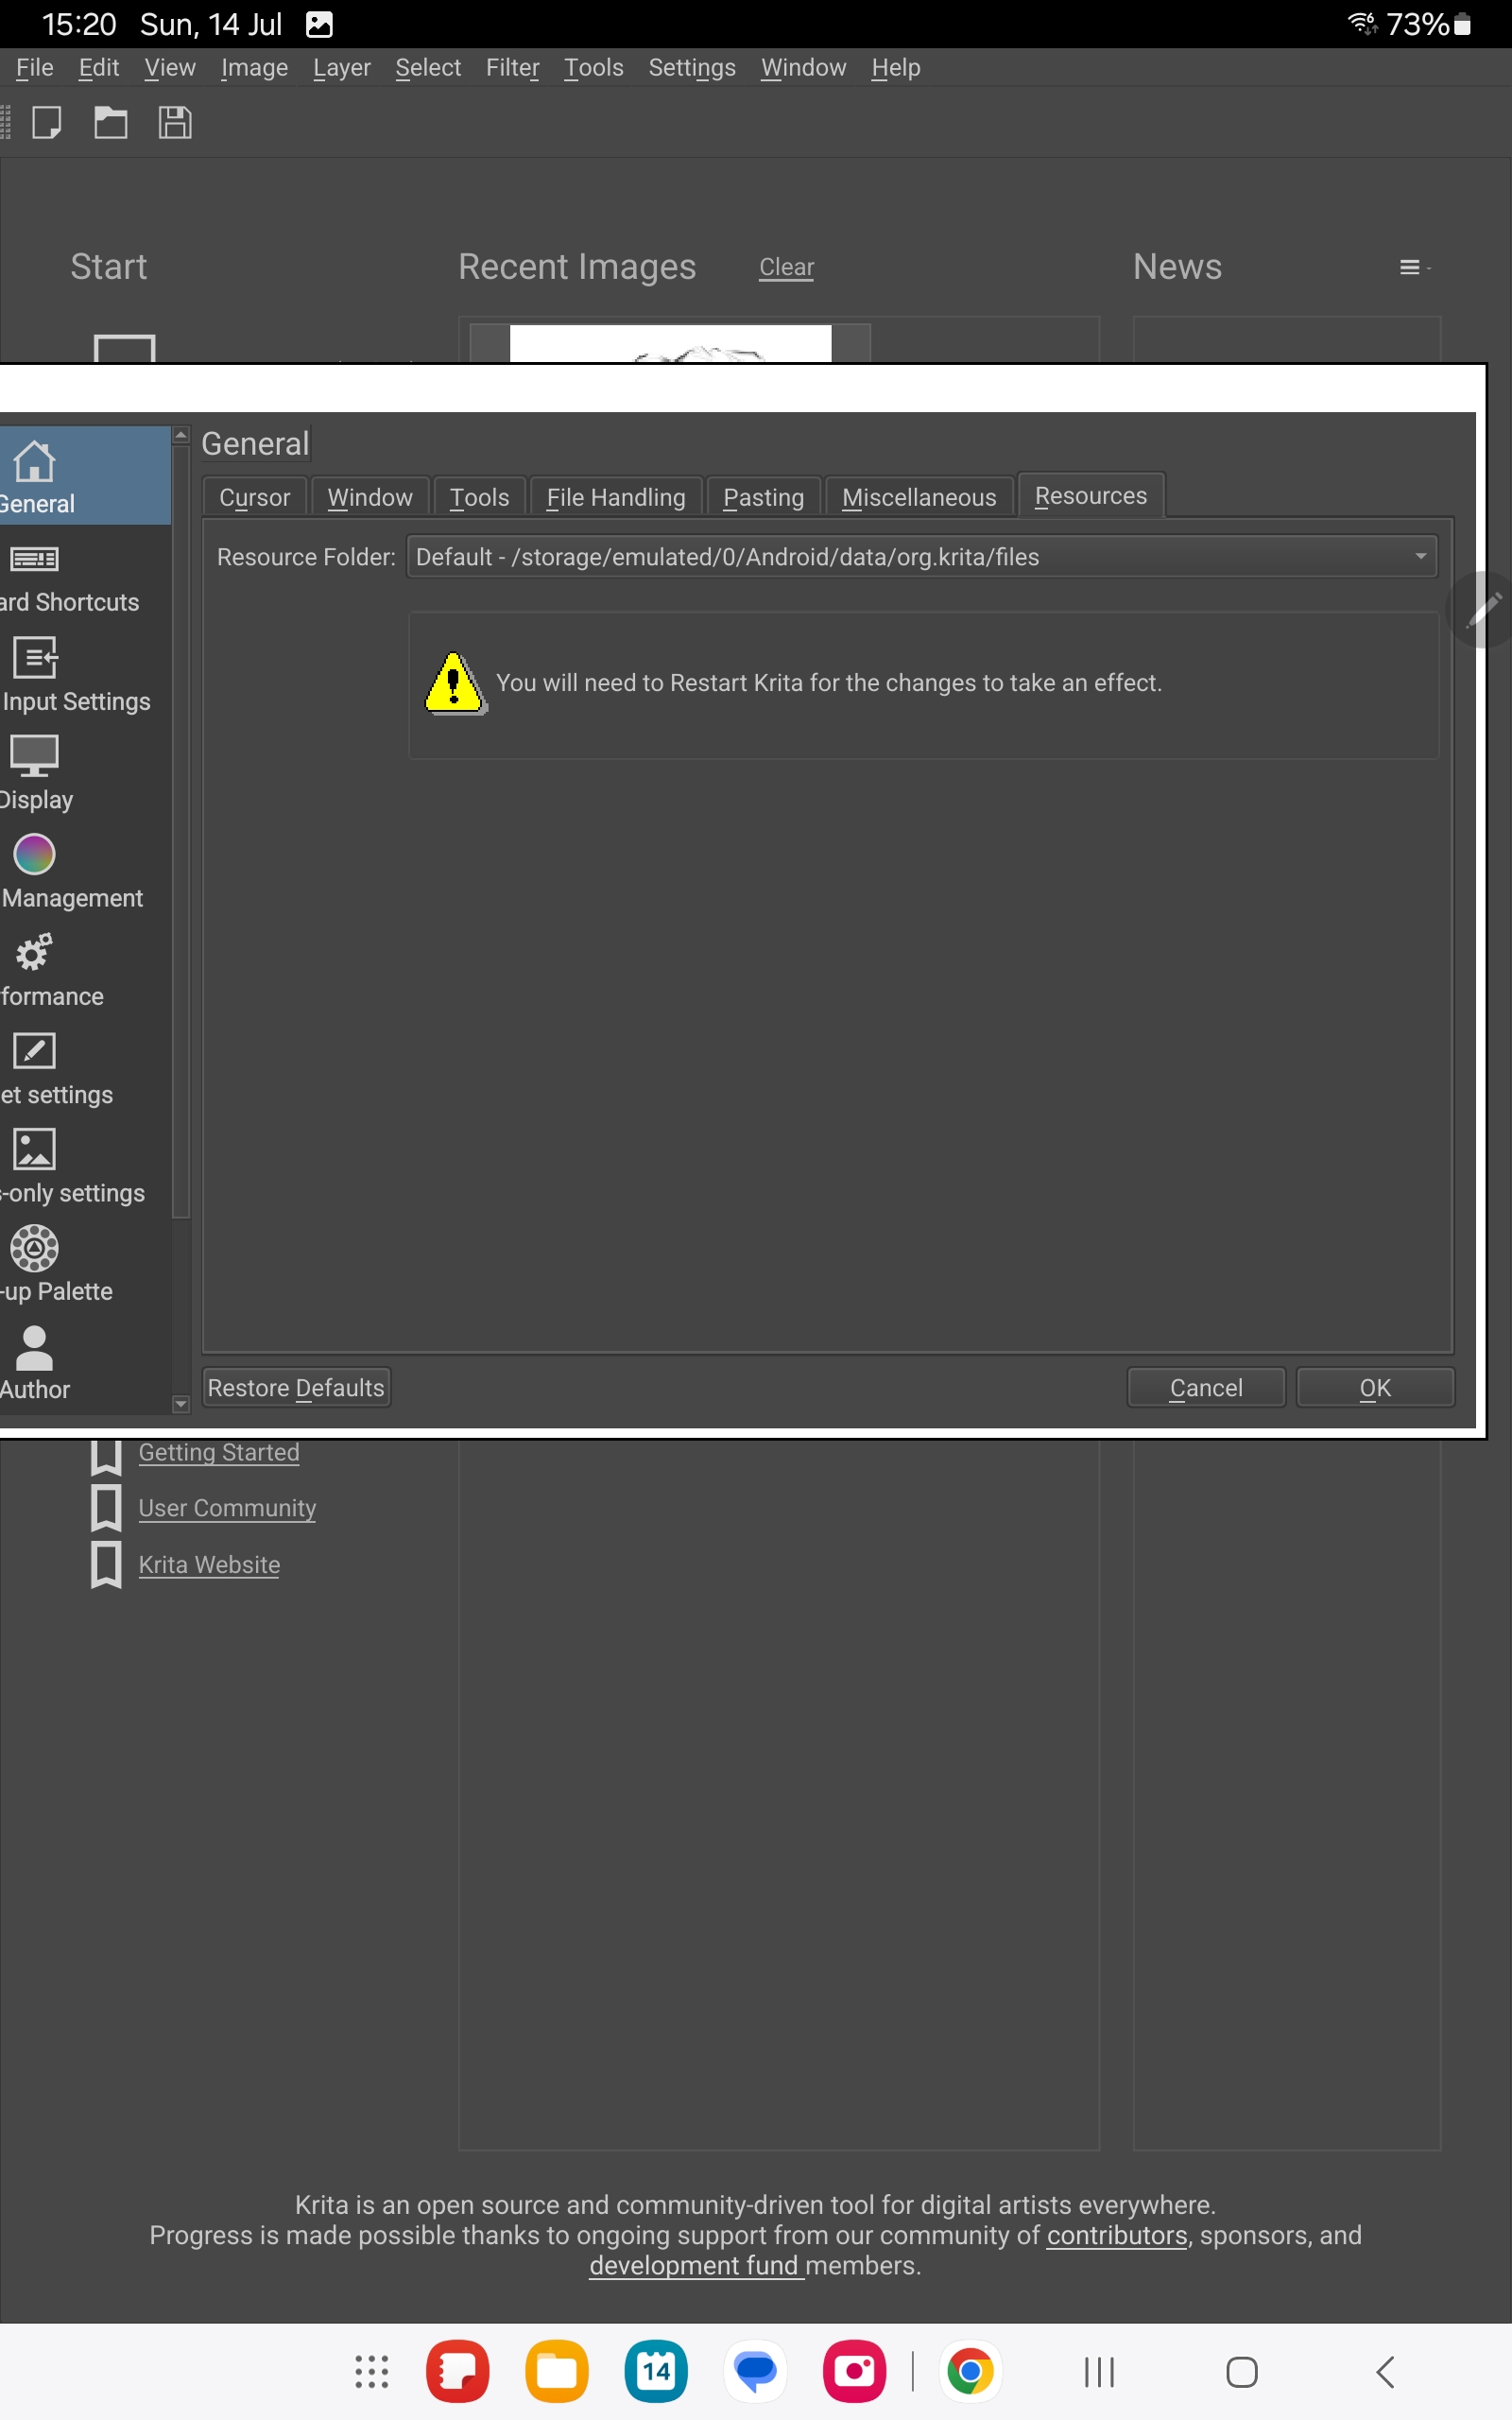Follow the development fund link

click(696, 2265)
